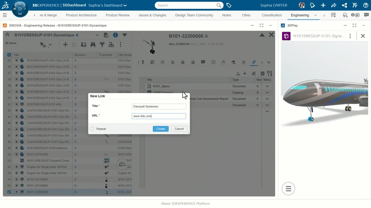Open the Classification tab
371x208 pixels.
pyautogui.click(x=272, y=15)
